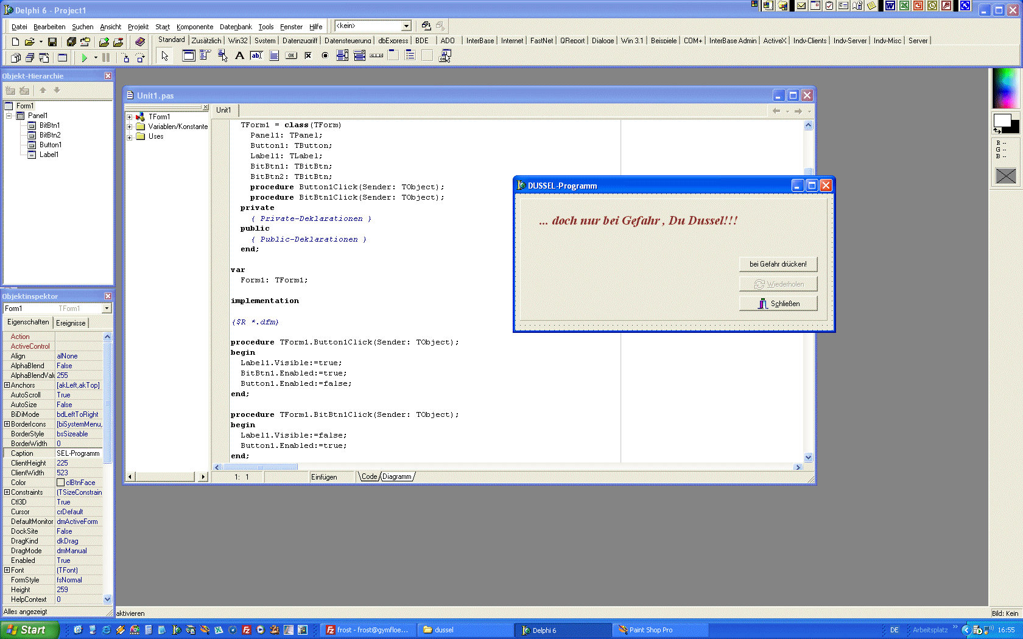Select the Edit 'ab' component in palette
Image resolution: width=1023 pixels, height=639 pixels.
pos(256,56)
